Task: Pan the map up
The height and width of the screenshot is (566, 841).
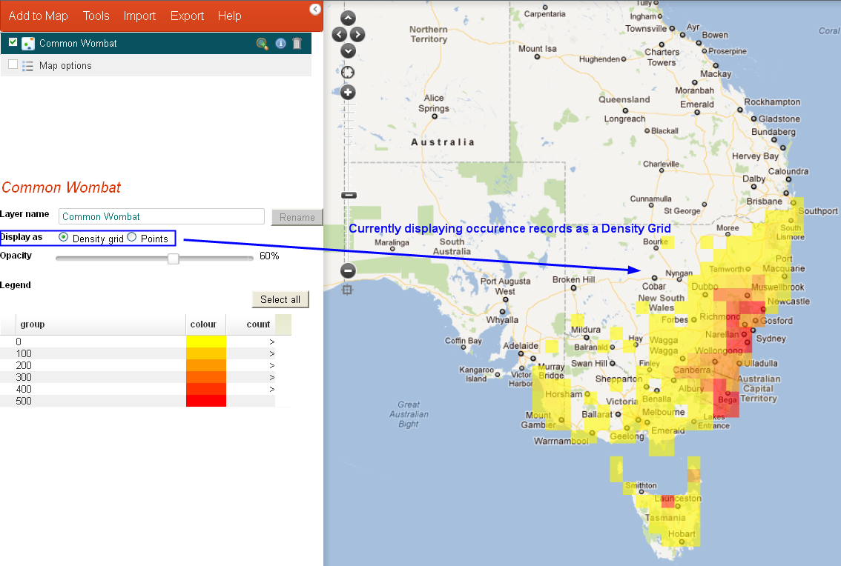Action: (348, 19)
